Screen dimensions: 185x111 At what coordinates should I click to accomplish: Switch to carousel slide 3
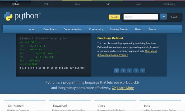pyautogui.click(x=129, y=71)
